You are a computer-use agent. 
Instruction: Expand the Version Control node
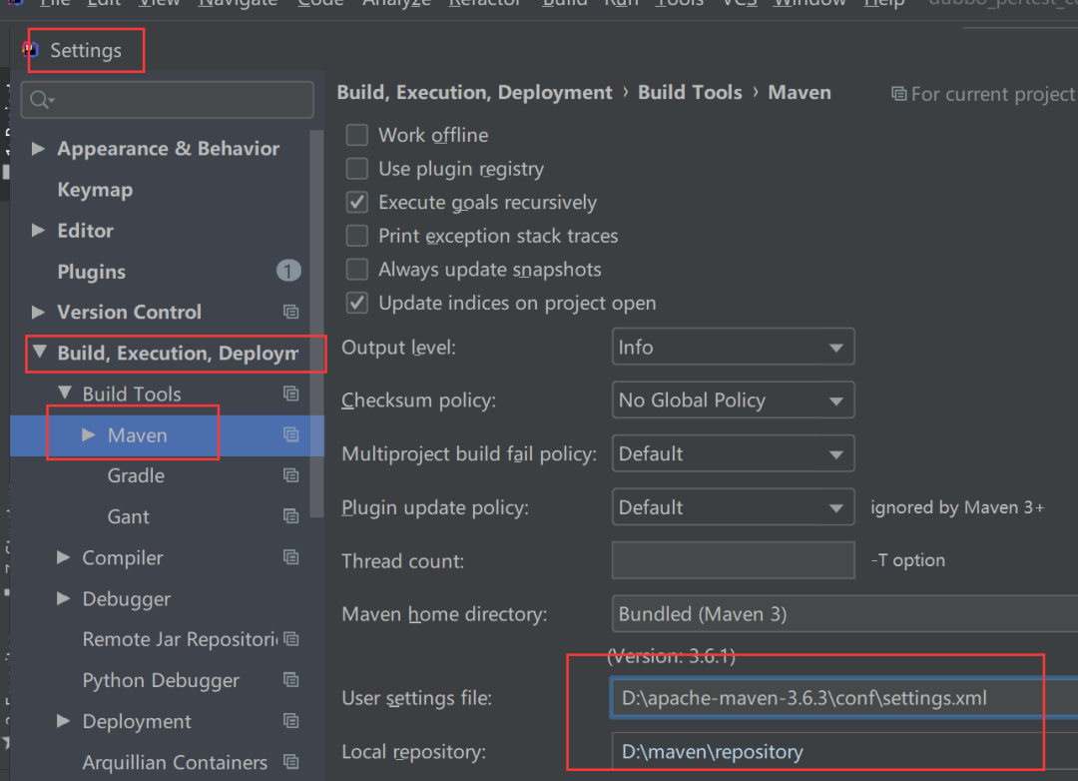39,313
